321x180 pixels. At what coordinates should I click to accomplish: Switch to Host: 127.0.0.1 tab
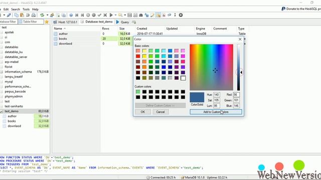(66, 22)
